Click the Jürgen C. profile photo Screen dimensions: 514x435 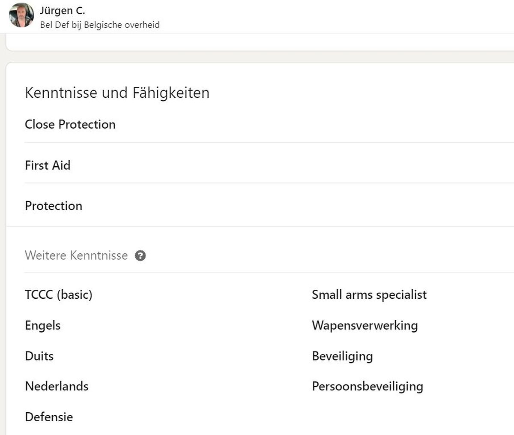click(x=21, y=15)
